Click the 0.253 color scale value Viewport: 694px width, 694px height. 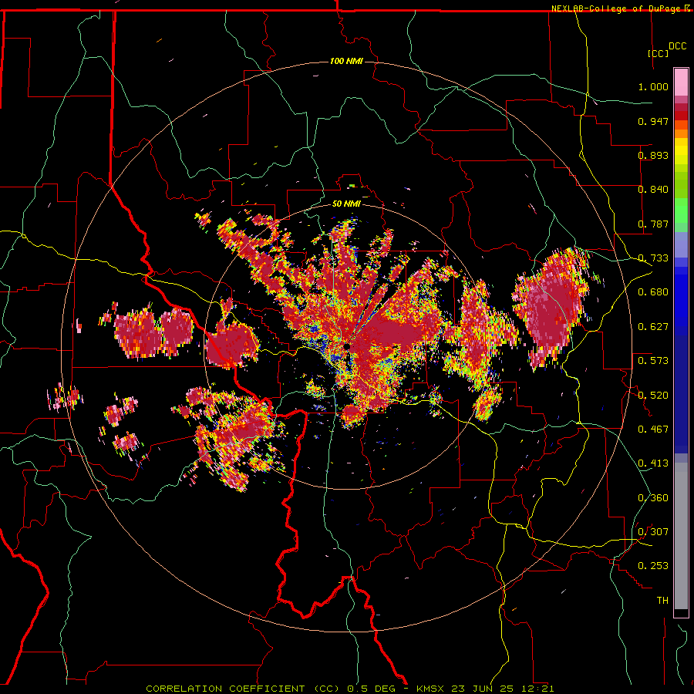(653, 566)
